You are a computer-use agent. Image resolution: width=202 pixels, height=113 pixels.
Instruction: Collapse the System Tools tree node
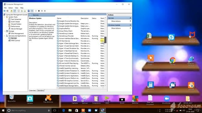[4, 17]
